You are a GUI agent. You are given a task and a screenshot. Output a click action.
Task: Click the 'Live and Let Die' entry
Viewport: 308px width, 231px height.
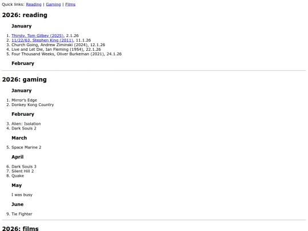pos(56,49)
